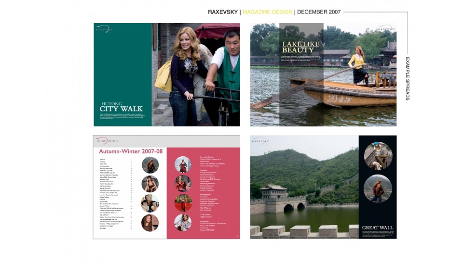Click circle photo of woman in red scarf, contents page
463x264 pixels.
pyautogui.click(x=150, y=165)
